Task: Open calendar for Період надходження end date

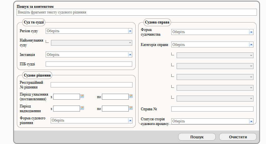Action: 131,108
